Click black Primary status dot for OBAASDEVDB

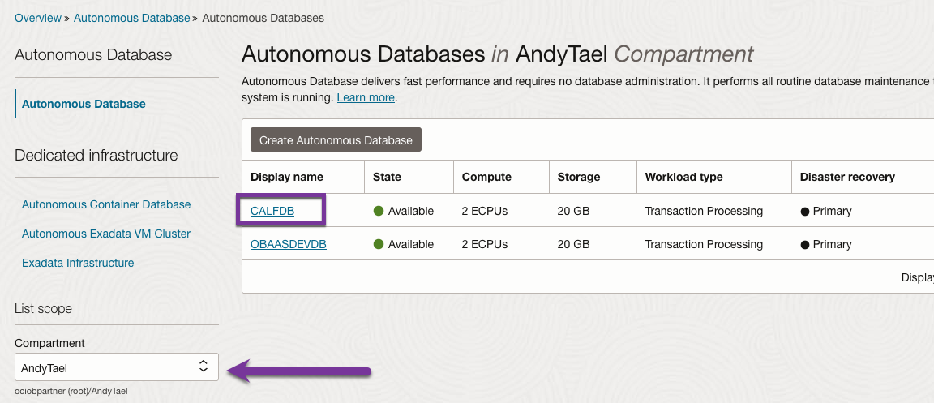pyautogui.click(x=805, y=244)
